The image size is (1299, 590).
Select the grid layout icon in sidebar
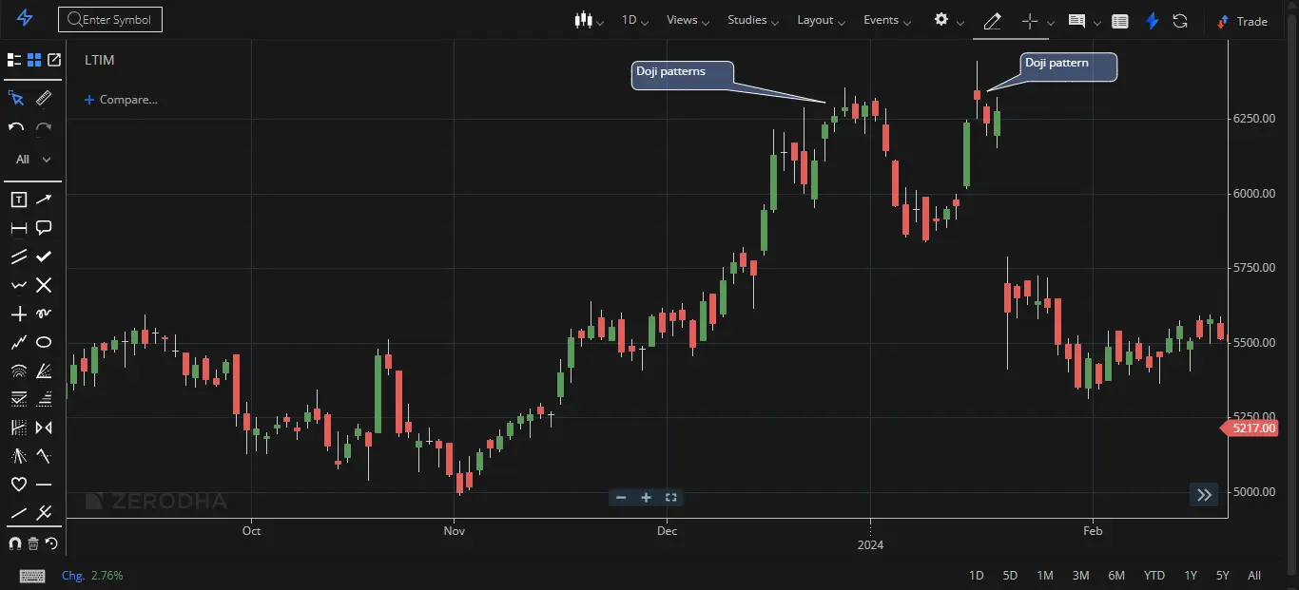[34, 60]
